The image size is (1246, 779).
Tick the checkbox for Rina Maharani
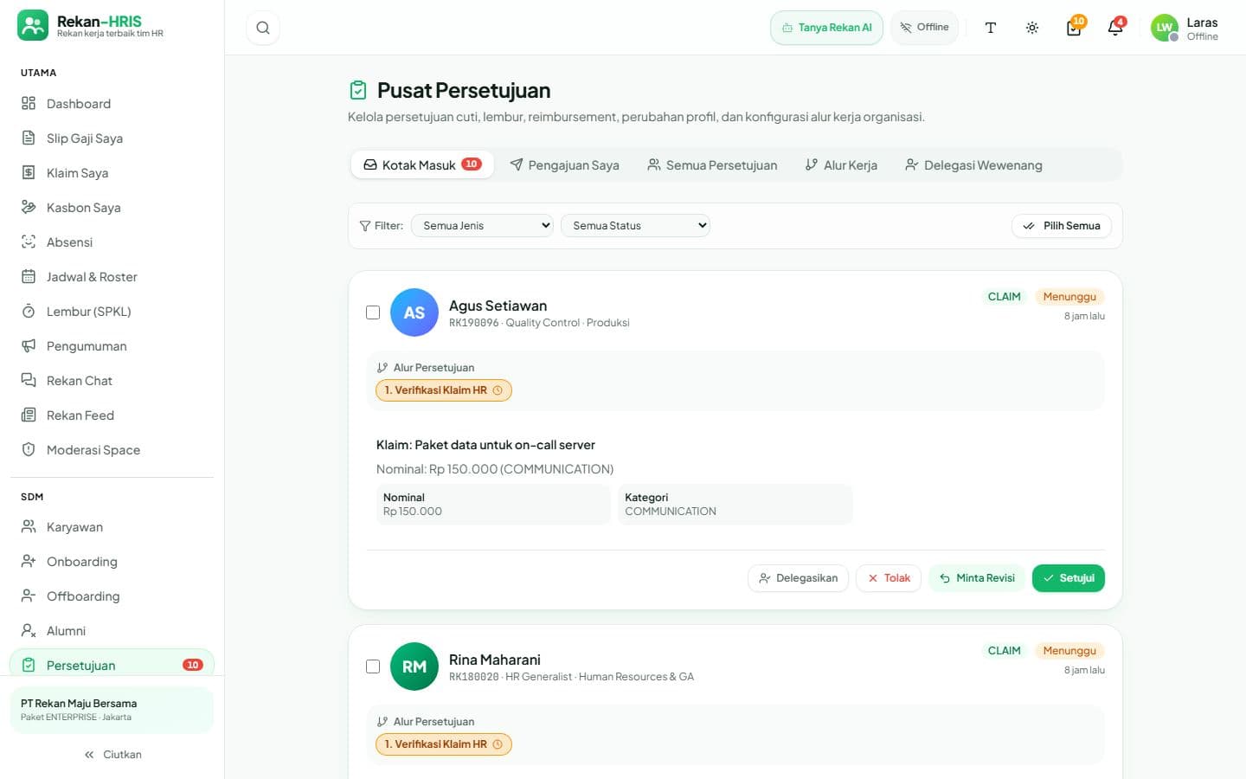click(x=373, y=666)
